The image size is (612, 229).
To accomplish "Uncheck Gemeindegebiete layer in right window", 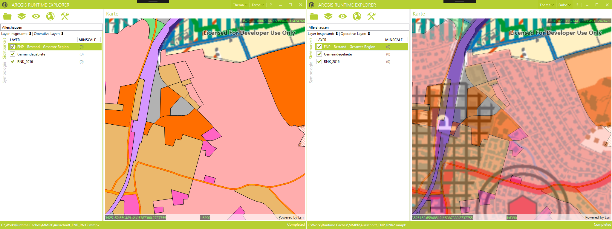I will pos(319,54).
